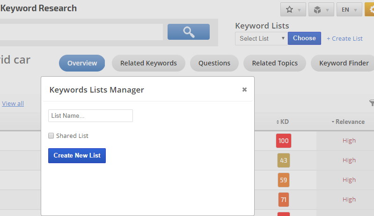Screen dimensions: 374x216
Task: Click the blue Choose button
Action: pyautogui.click(x=304, y=38)
